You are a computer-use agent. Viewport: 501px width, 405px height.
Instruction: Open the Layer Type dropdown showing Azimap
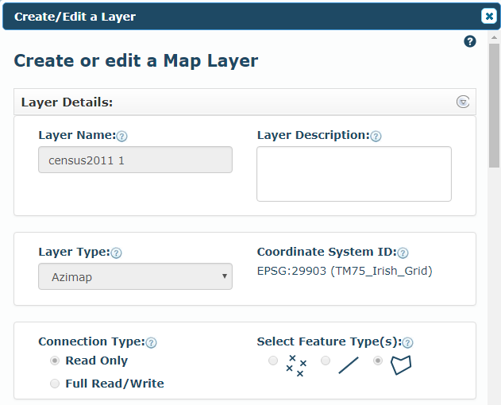[x=135, y=276]
